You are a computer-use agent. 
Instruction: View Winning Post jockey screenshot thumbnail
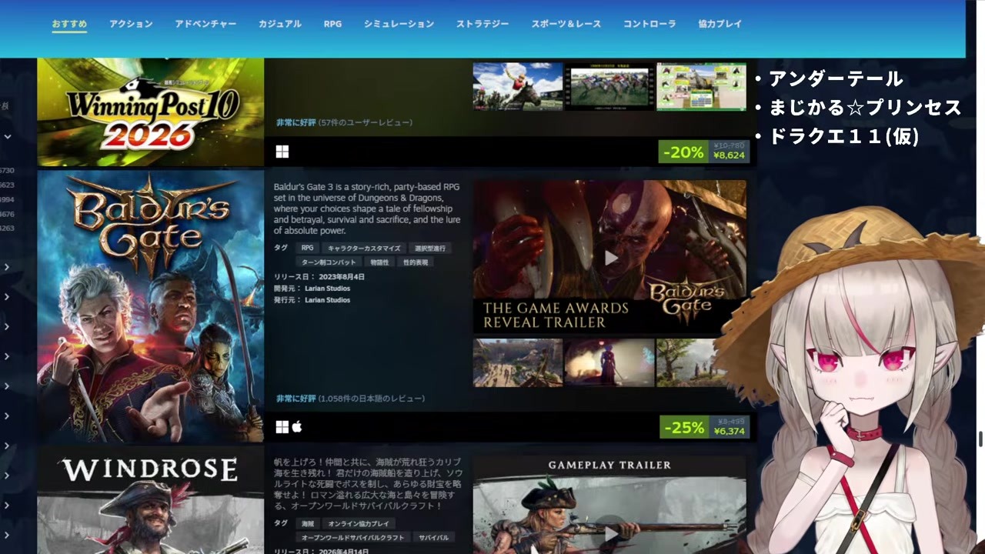pos(518,86)
